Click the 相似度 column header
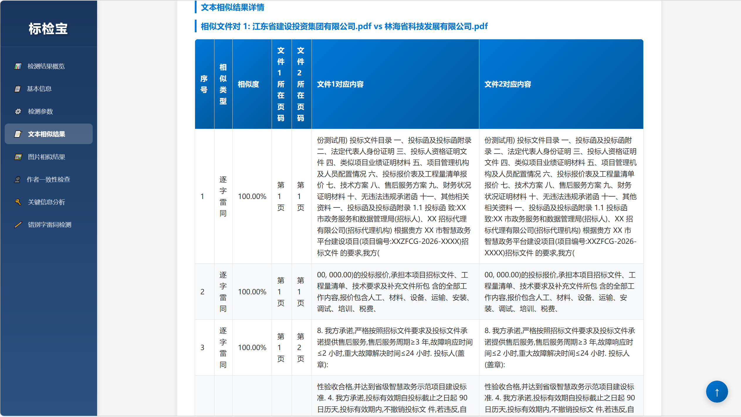 pyautogui.click(x=248, y=84)
